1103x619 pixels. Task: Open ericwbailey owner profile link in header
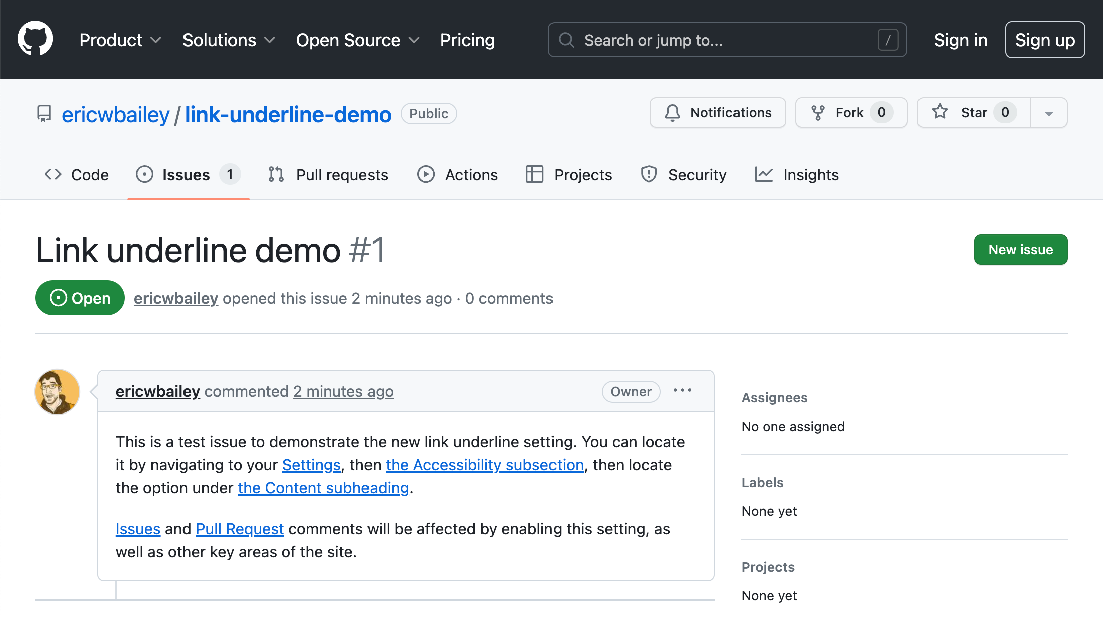click(116, 115)
